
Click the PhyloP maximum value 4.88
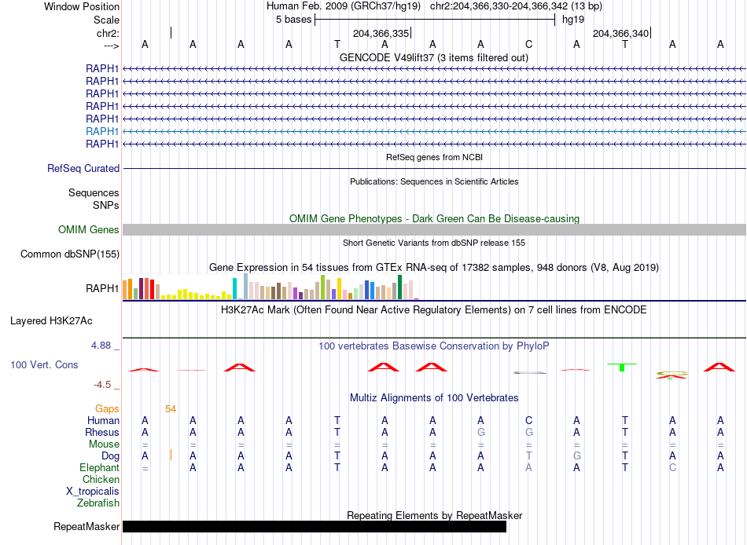pyautogui.click(x=101, y=346)
